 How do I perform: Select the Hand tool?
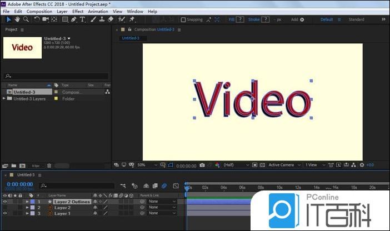click(x=17, y=19)
